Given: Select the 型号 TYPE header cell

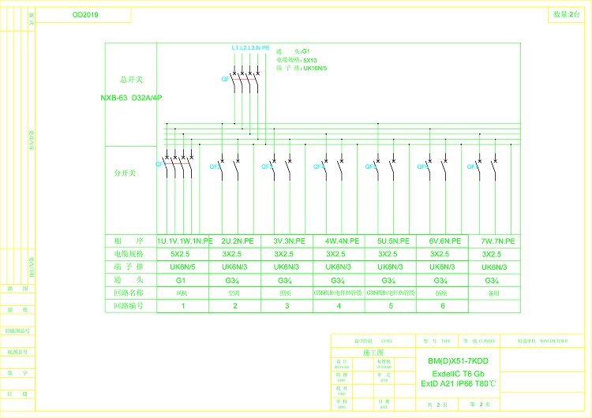Looking at the screenshot, I should click(437, 341).
